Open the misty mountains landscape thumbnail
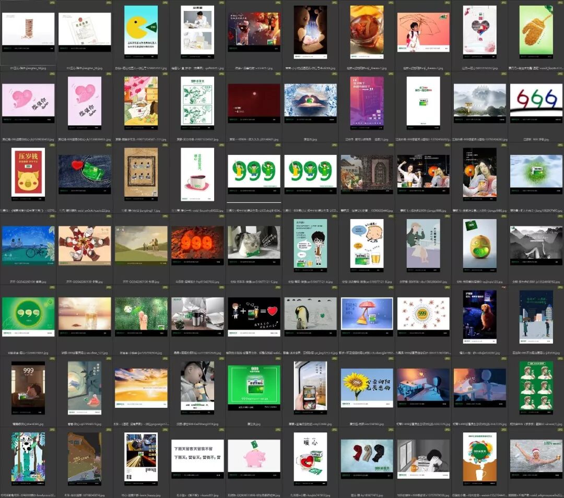This screenshot has height=498, width=564. 480,104
